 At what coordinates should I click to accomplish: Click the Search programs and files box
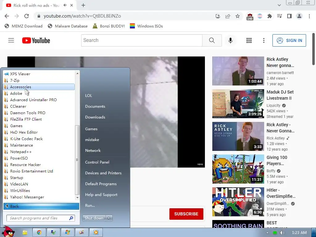click(x=41, y=218)
